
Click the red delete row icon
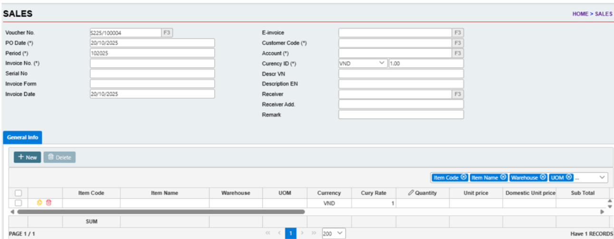coord(48,203)
